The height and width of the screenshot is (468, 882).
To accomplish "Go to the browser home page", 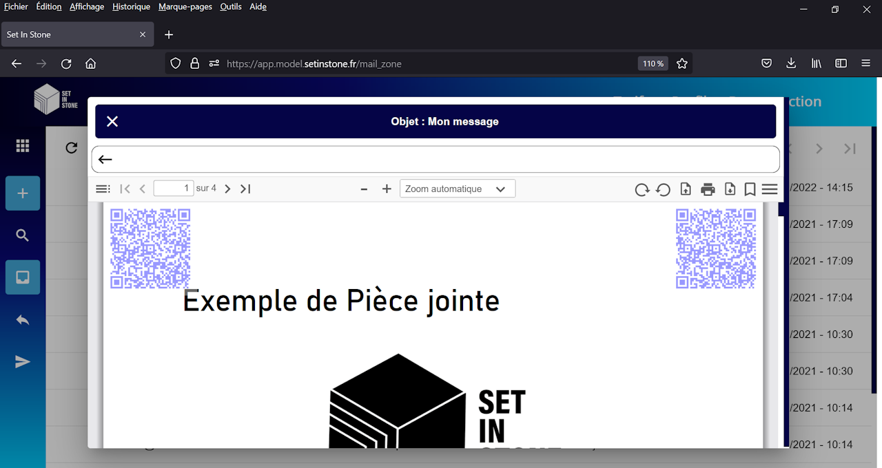I will pyautogui.click(x=90, y=63).
